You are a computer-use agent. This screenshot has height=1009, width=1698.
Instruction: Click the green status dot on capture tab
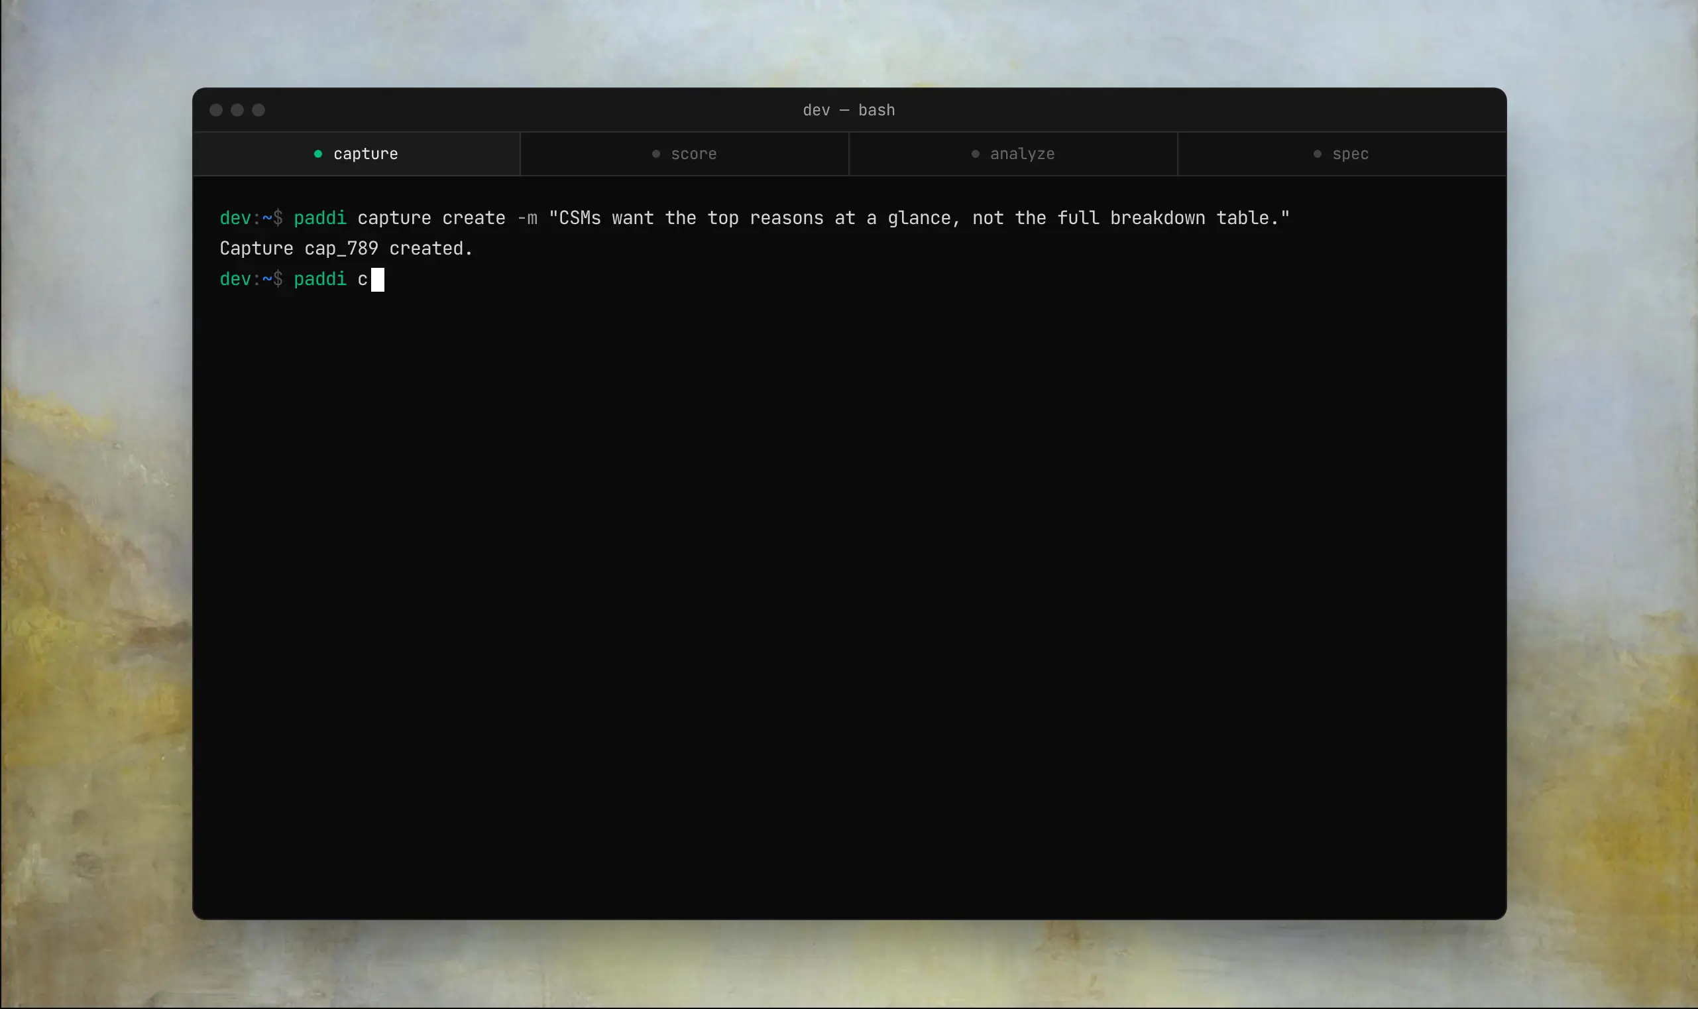click(317, 154)
